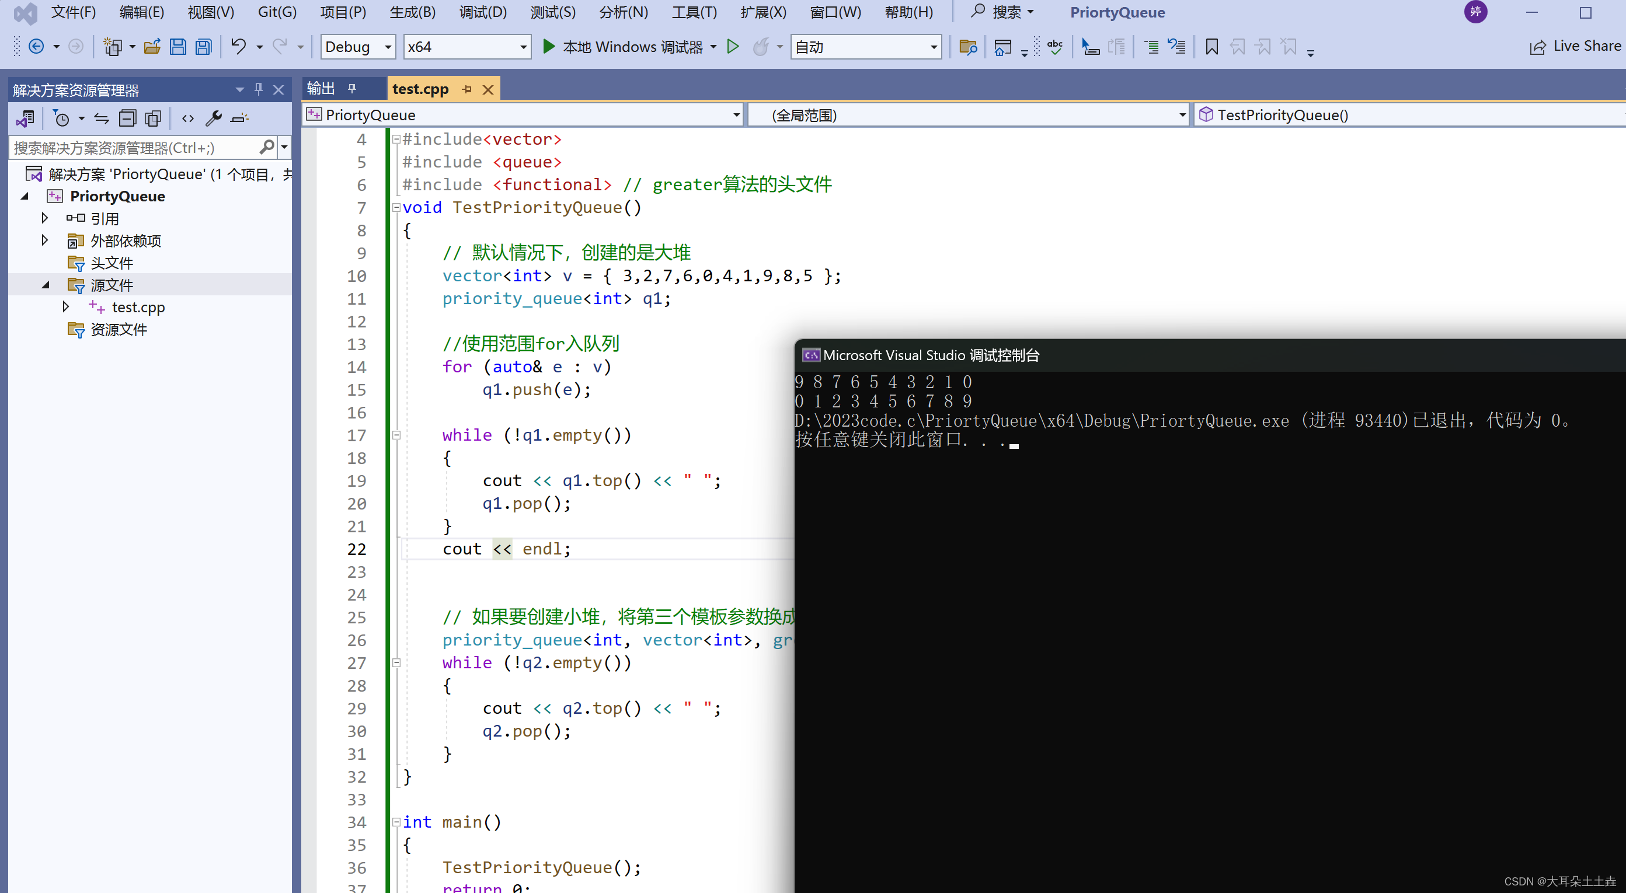Open the 扩展(X) menu
The width and height of the screenshot is (1626, 893).
(x=763, y=12)
